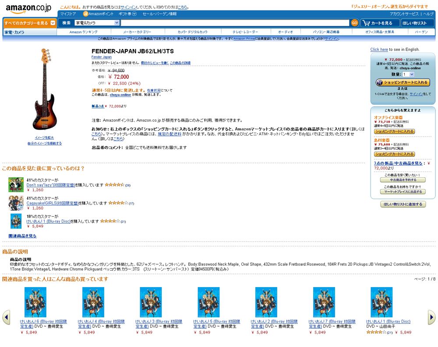This screenshot has width=438, height=347.
Task: Click the carousel right arrow
Action: click(x=431, y=317)
